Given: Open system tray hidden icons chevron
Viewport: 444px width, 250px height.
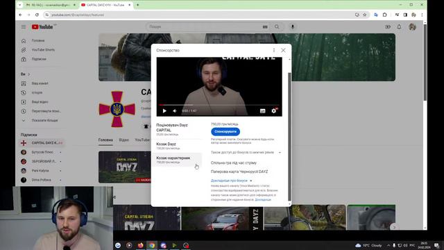Looking at the screenshot, I should coord(388,245).
